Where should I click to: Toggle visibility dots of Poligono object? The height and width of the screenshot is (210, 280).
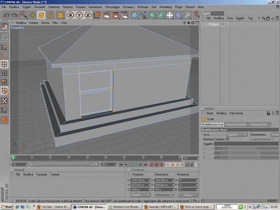tap(226, 24)
